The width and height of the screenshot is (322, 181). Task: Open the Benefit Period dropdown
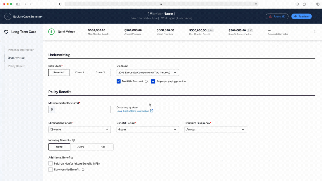click(x=148, y=130)
